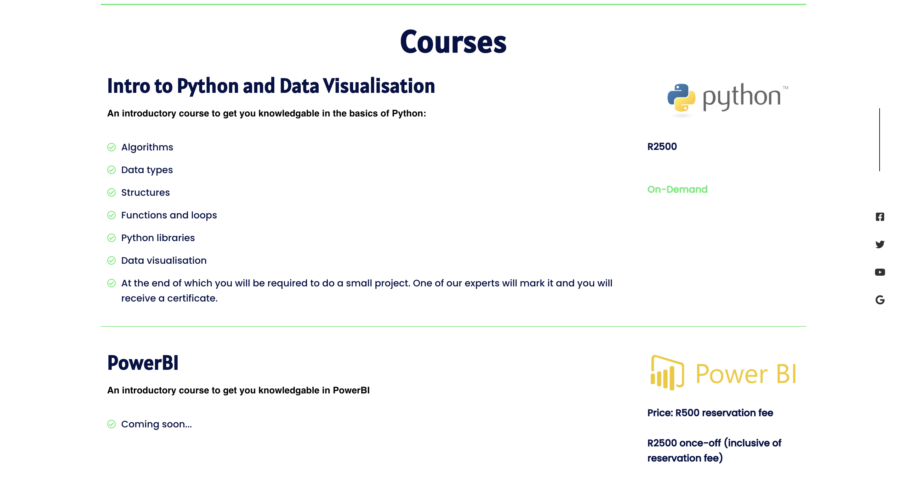Image resolution: width=907 pixels, height=496 pixels.
Task: Click the Coming soon... list item
Action: coord(156,424)
